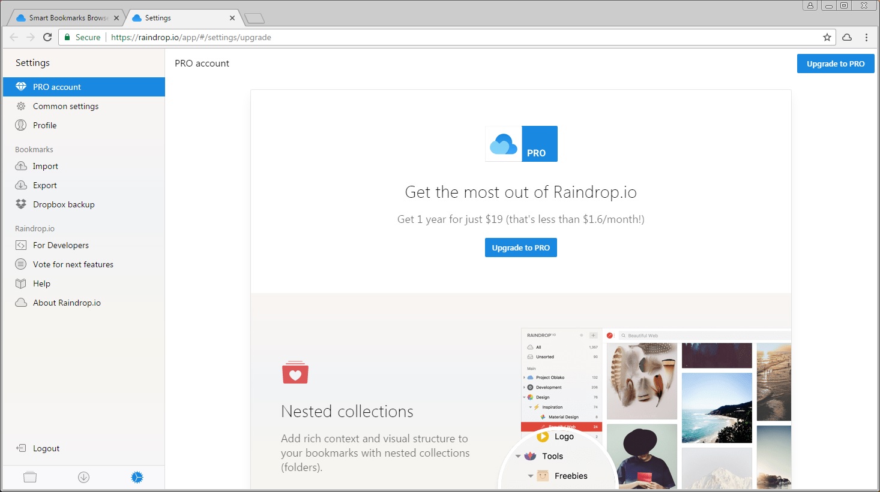The height and width of the screenshot is (492, 880).
Task: Click the gear icon for Common settings
Action: (21, 106)
